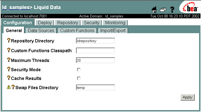This screenshot has height=112, width=201.
Task: Click the 'Swap Files Directory' label
Action: 37,88
